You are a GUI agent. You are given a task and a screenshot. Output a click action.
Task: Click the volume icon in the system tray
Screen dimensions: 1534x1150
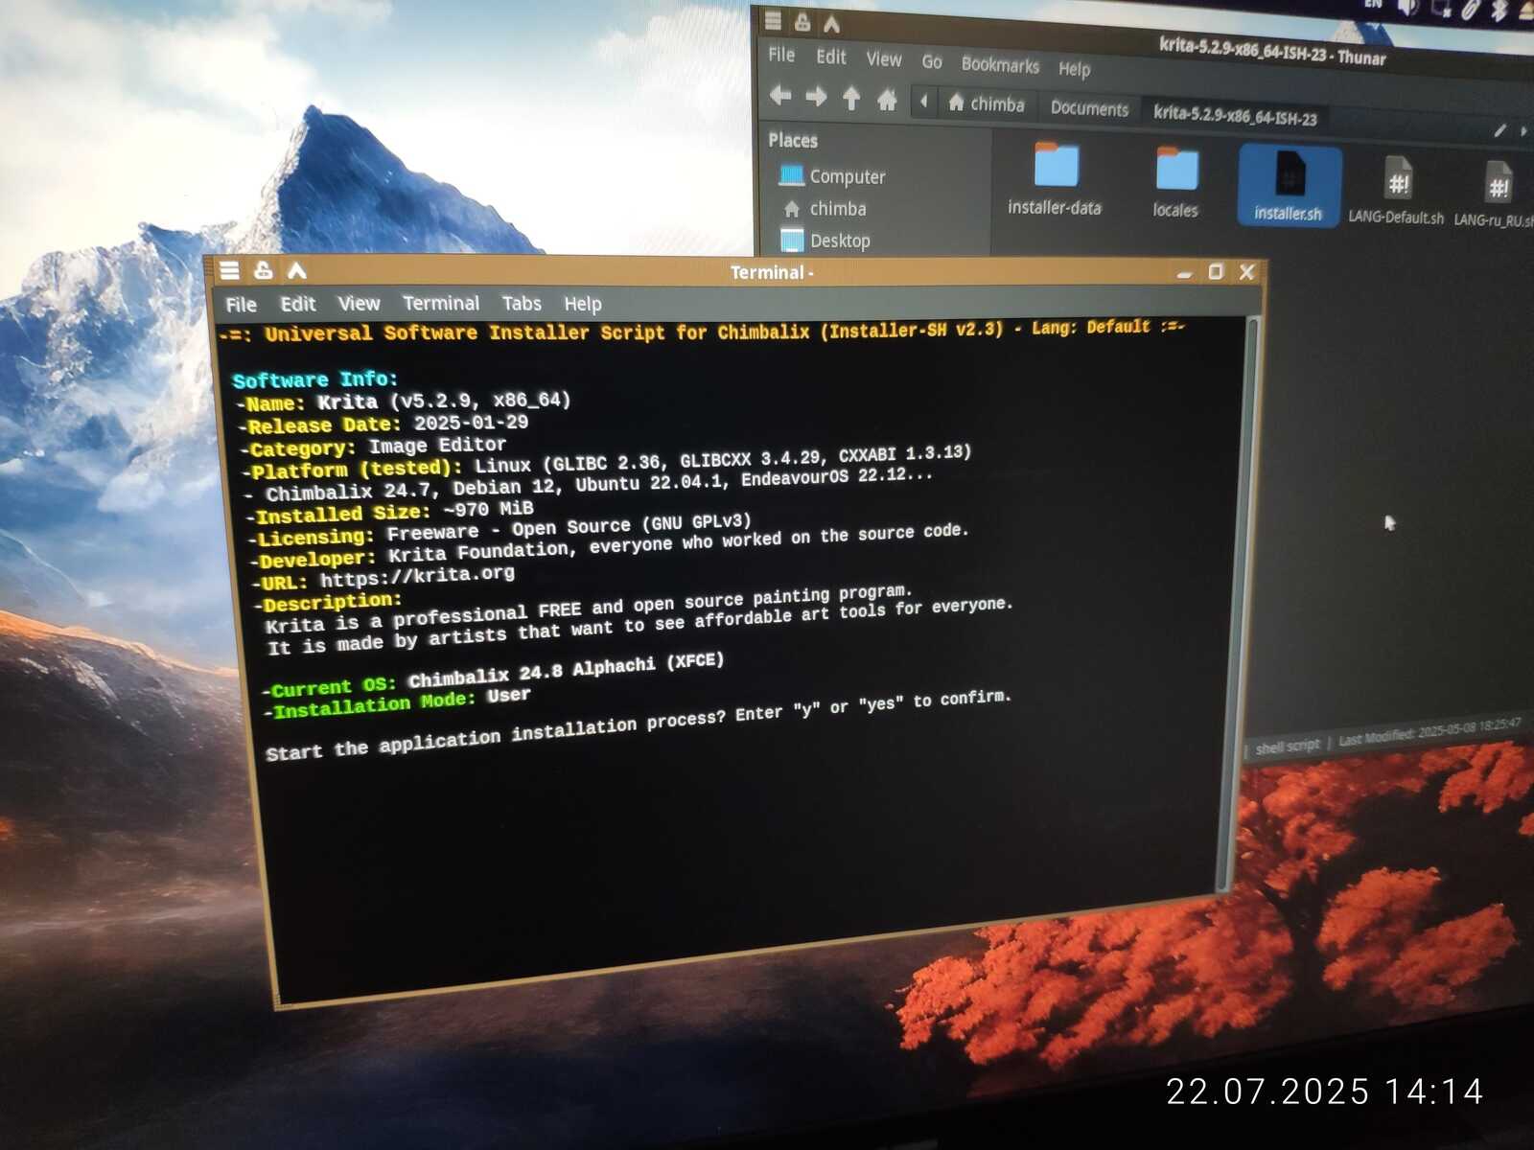point(1407,8)
